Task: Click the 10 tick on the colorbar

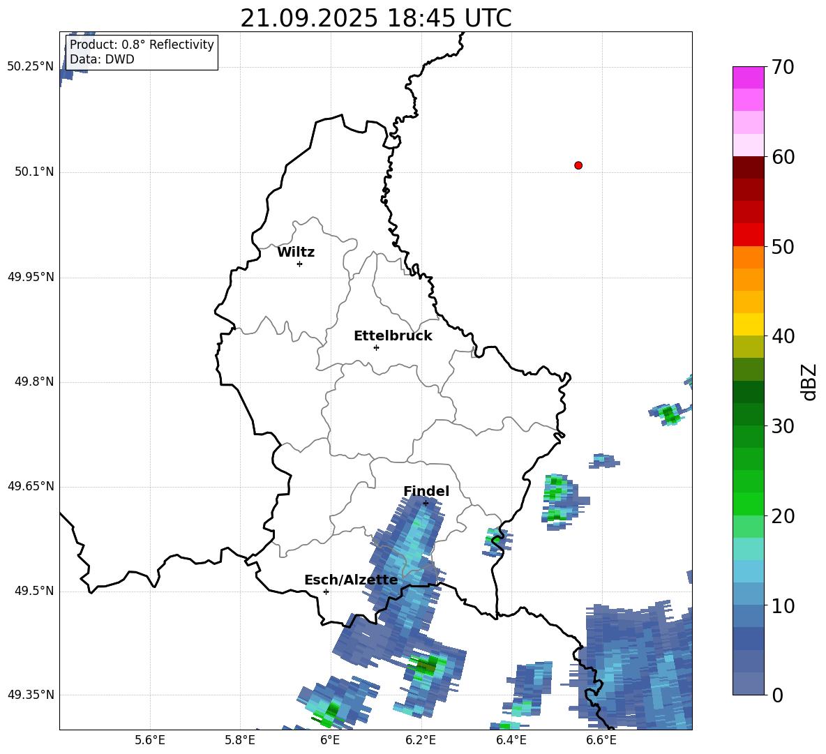Action: (x=782, y=605)
